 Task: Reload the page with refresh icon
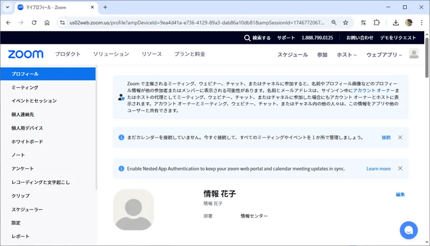tap(34, 23)
